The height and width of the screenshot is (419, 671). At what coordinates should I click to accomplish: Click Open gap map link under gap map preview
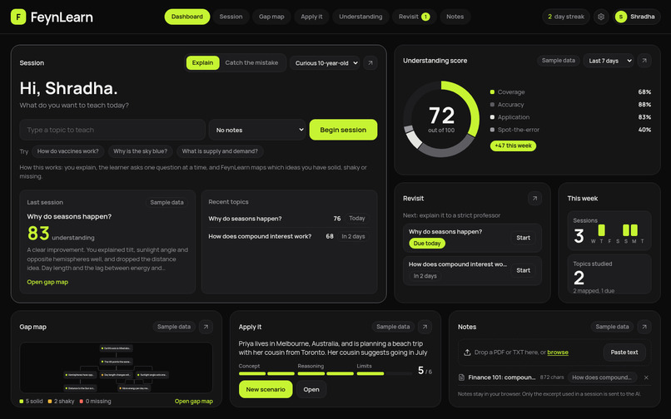(x=194, y=402)
